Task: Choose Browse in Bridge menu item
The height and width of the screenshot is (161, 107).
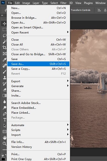Action: coord(38,18)
